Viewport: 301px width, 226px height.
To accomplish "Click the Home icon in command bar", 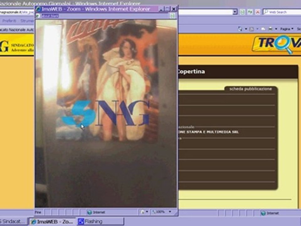I will point(240,29).
